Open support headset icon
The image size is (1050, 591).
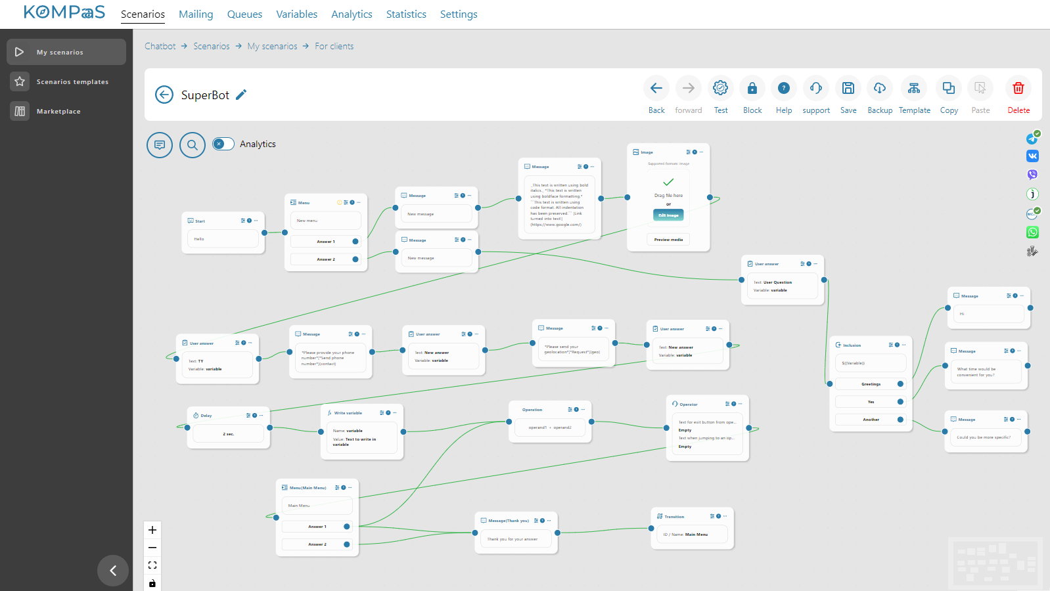tap(816, 88)
